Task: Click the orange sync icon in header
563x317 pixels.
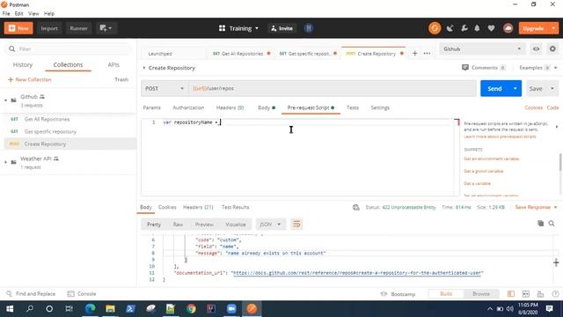Action: pos(435,28)
